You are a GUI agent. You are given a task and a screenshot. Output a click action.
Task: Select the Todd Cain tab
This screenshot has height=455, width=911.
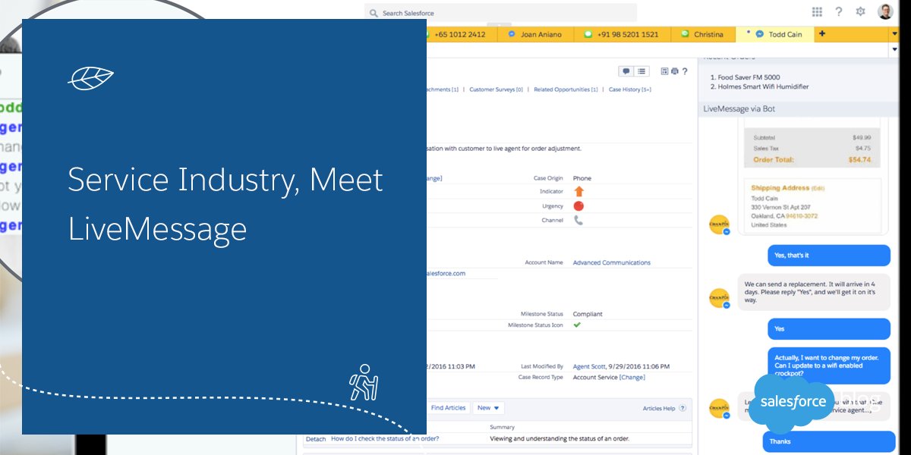point(774,34)
